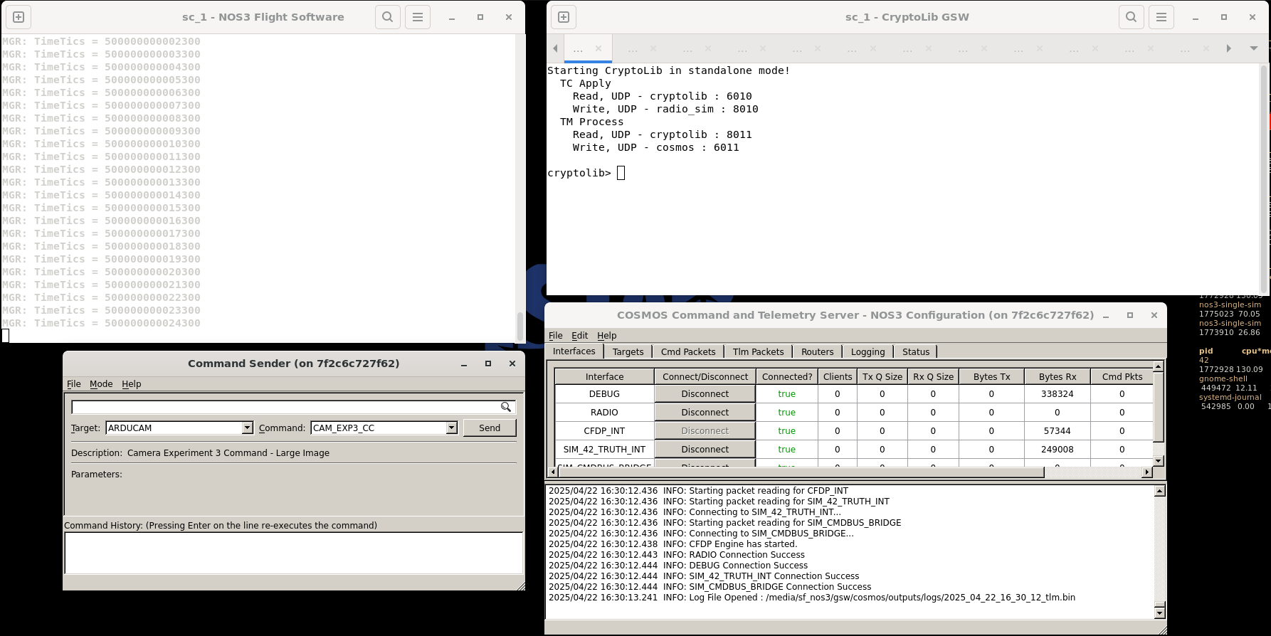This screenshot has width=1271, height=636.
Task: Switch to Tlm Packets tab
Action: click(x=759, y=351)
